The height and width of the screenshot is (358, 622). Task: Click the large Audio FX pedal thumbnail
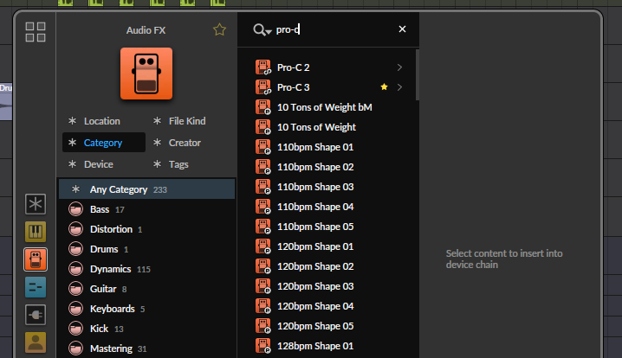(x=146, y=74)
